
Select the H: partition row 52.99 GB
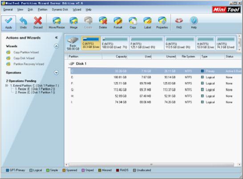156,96
